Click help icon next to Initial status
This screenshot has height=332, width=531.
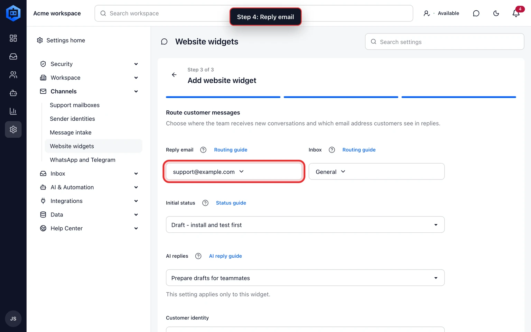pyautogui.click(x=205, y=203)
